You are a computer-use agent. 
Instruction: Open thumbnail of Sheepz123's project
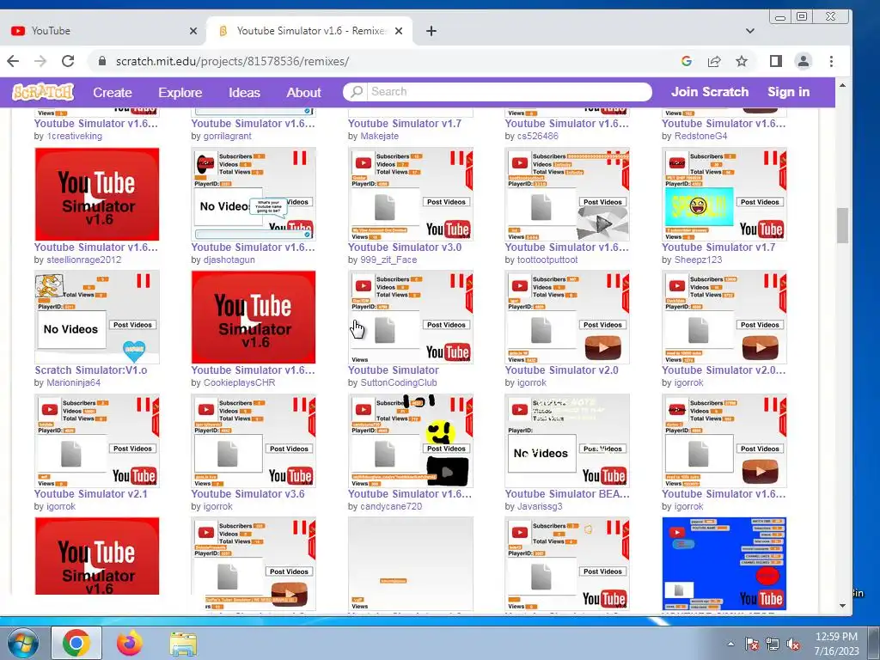point(724,194)
